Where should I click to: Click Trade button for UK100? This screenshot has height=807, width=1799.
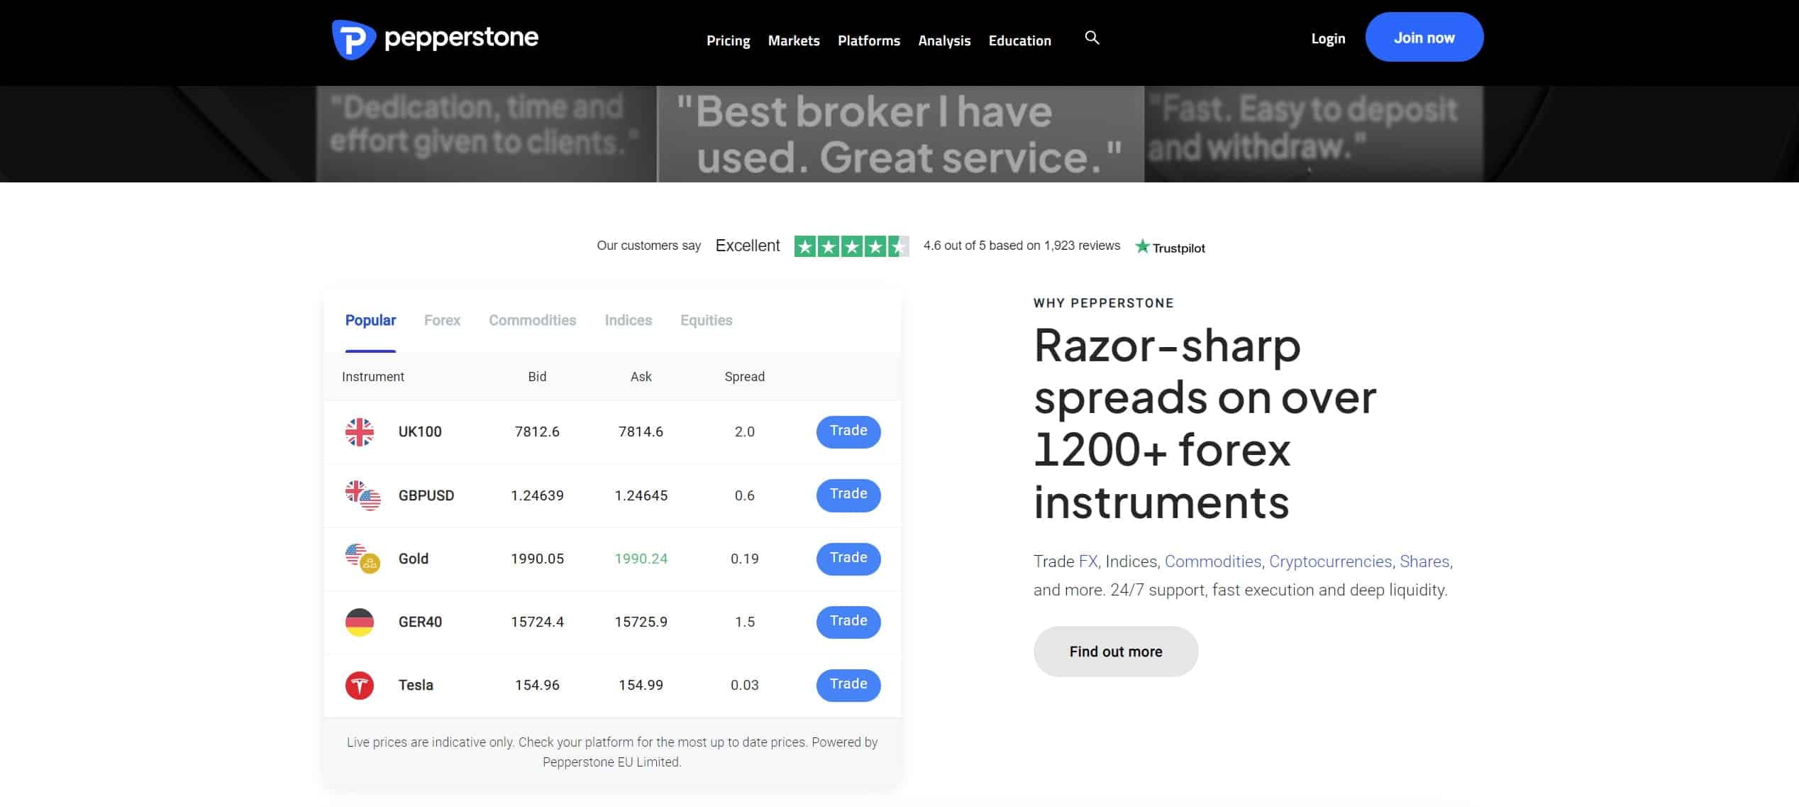point(848,431)
